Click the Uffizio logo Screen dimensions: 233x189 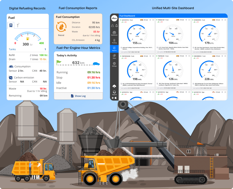pos(114,19)
